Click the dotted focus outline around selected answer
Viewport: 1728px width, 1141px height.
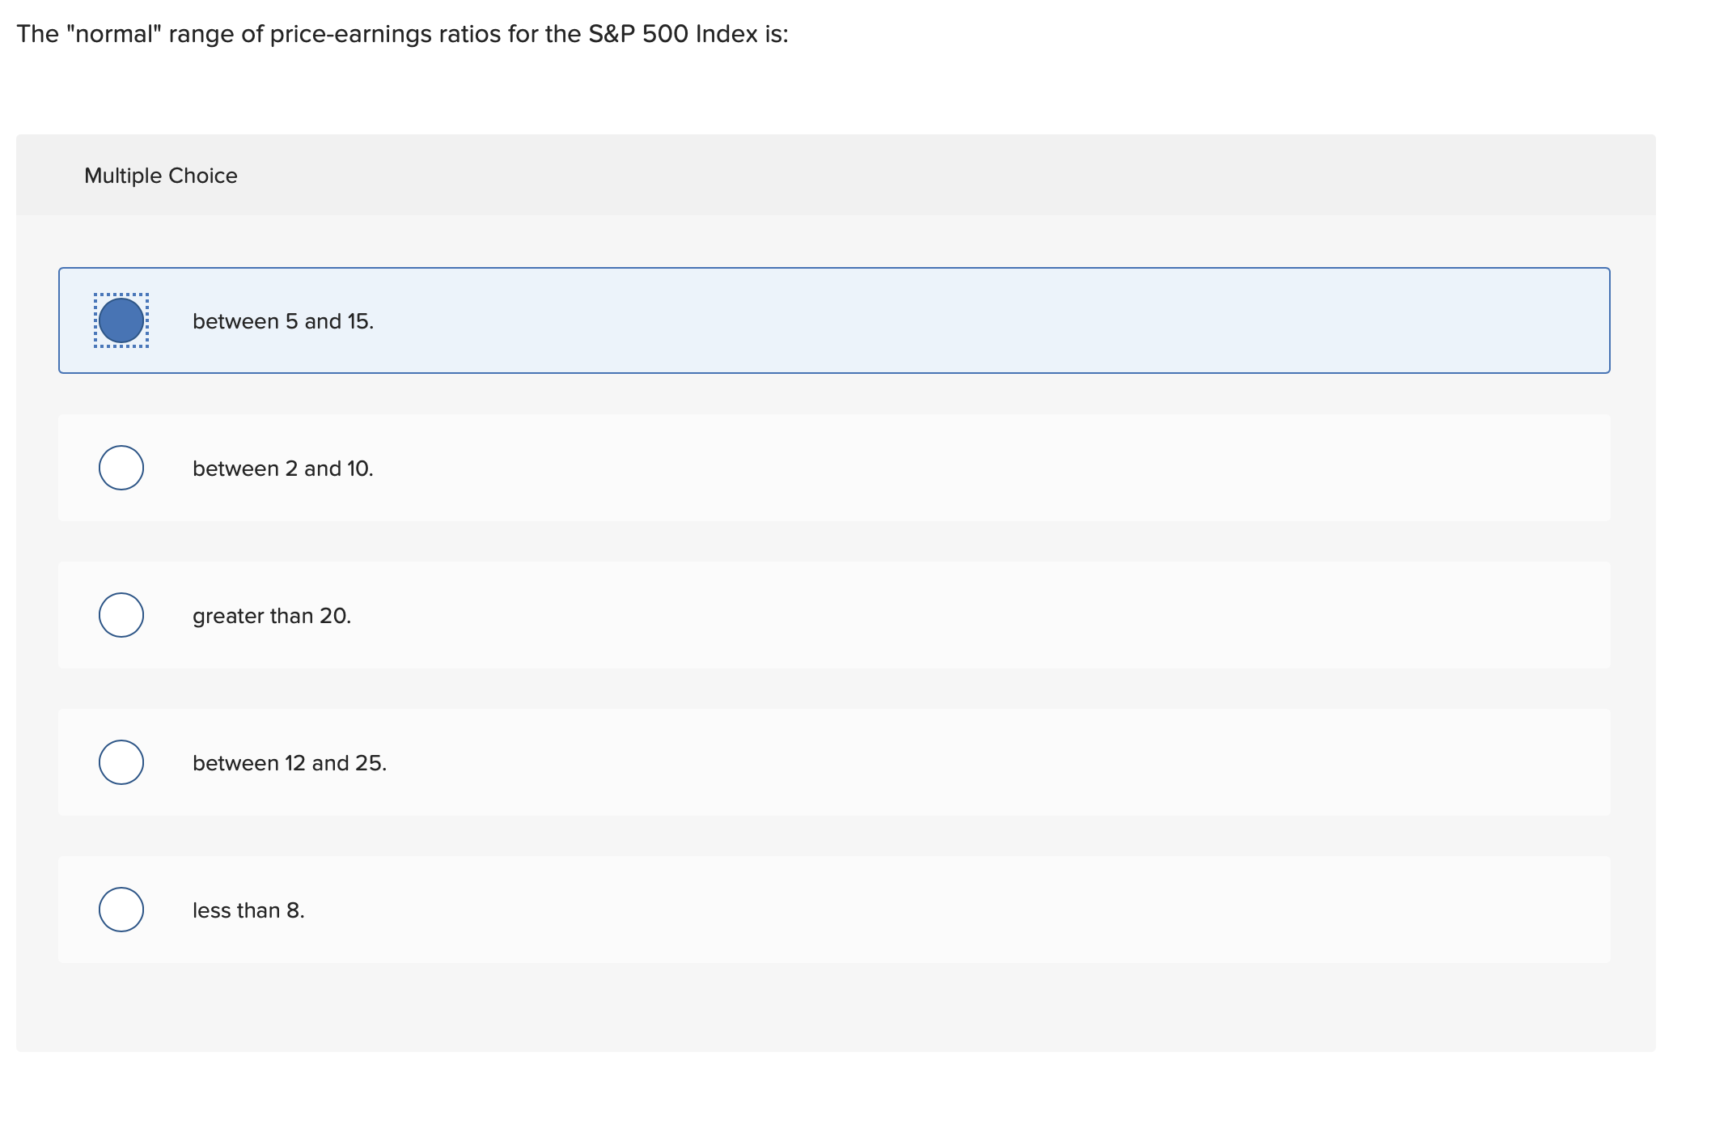121,321
